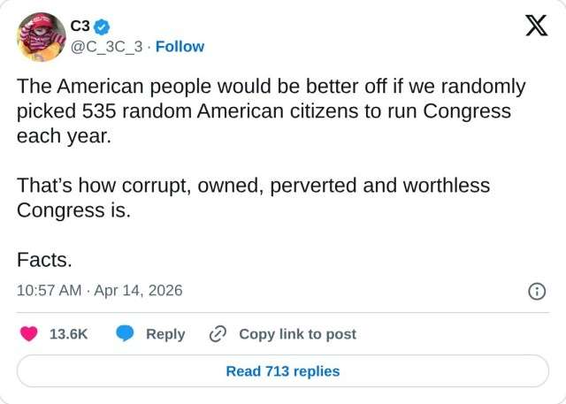The width and height of the screenshot is (566, 404).
Task: Click the Reply text label
Action: pos(165,334)
